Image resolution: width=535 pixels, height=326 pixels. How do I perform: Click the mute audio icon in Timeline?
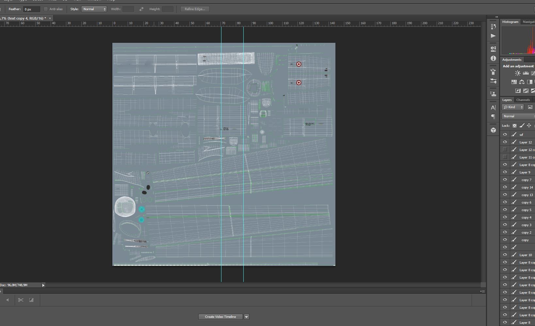[x=8, y=300]
